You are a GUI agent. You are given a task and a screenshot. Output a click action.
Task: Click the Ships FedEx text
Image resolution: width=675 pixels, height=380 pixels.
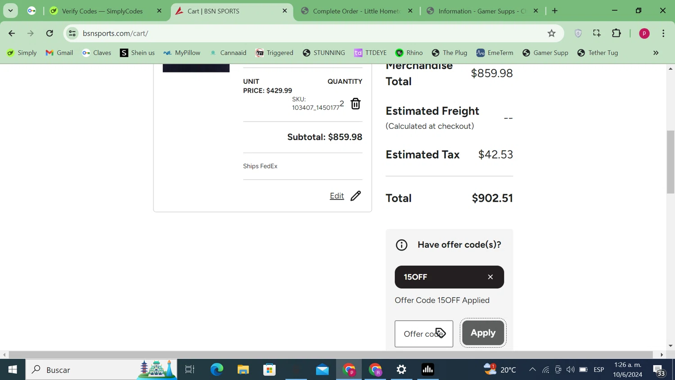[x=260, y=166]
